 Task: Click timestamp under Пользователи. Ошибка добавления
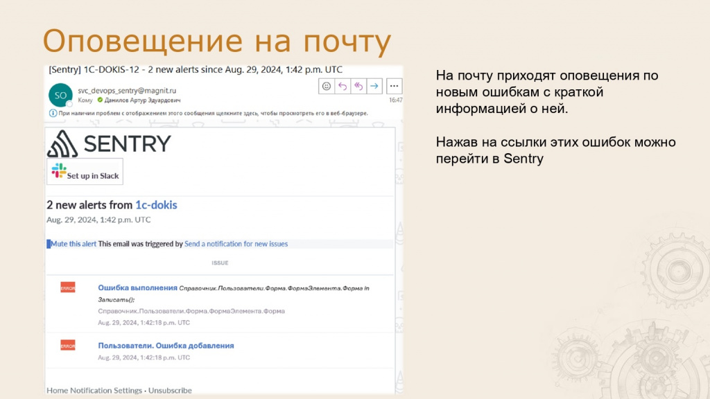[144, 358]
